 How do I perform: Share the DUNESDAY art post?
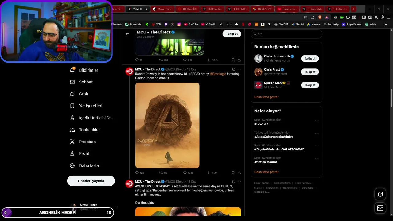(239, 173)
